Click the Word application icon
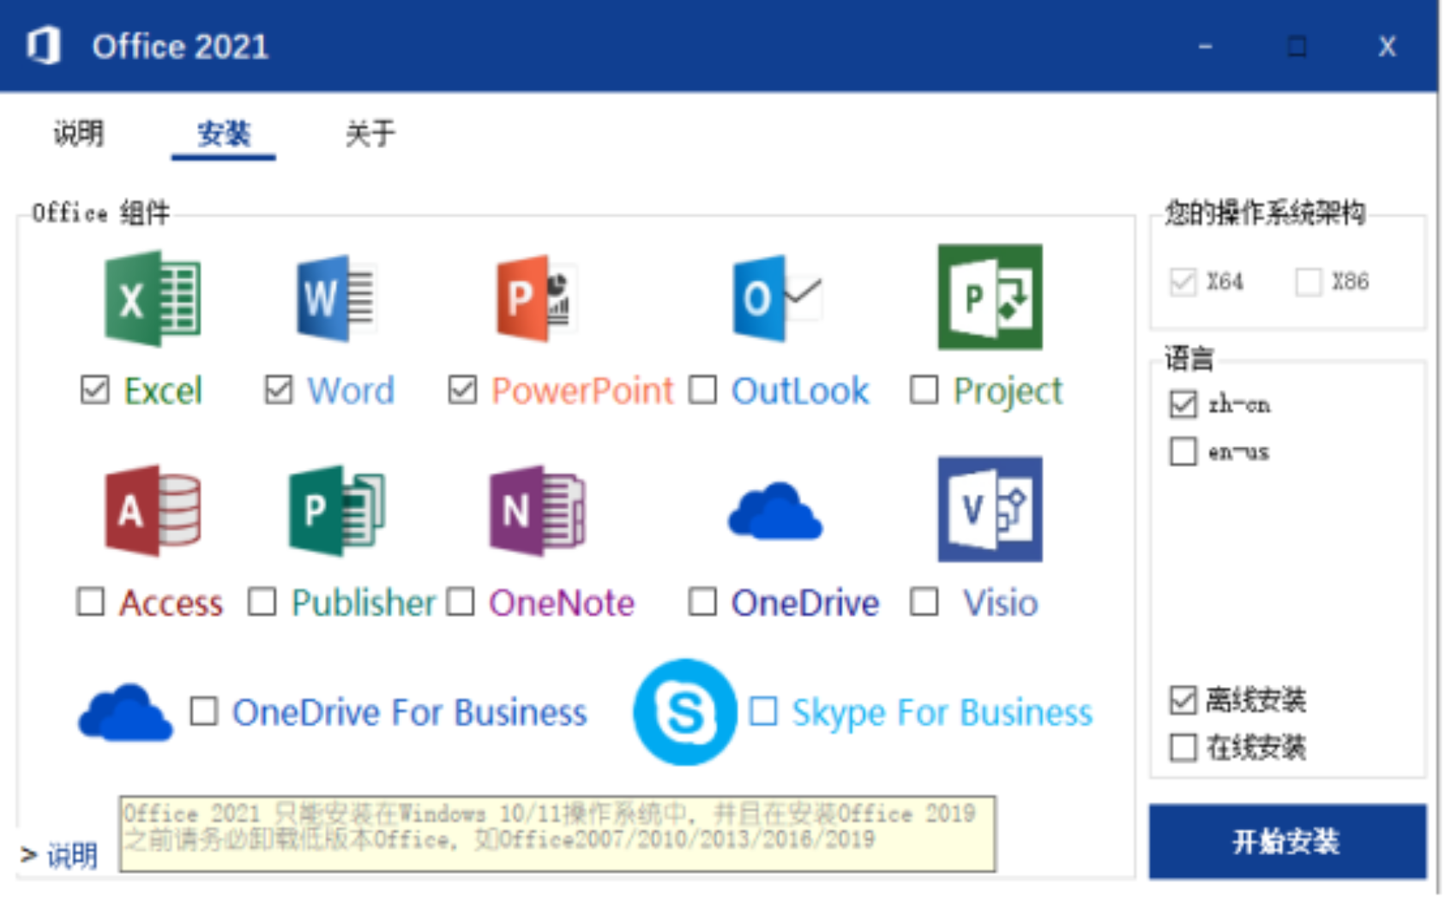The image size is (1445, 897). click(x=335, y=298)
